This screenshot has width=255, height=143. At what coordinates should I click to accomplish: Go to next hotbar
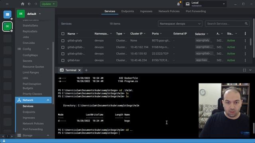click(x=12, y=136)
